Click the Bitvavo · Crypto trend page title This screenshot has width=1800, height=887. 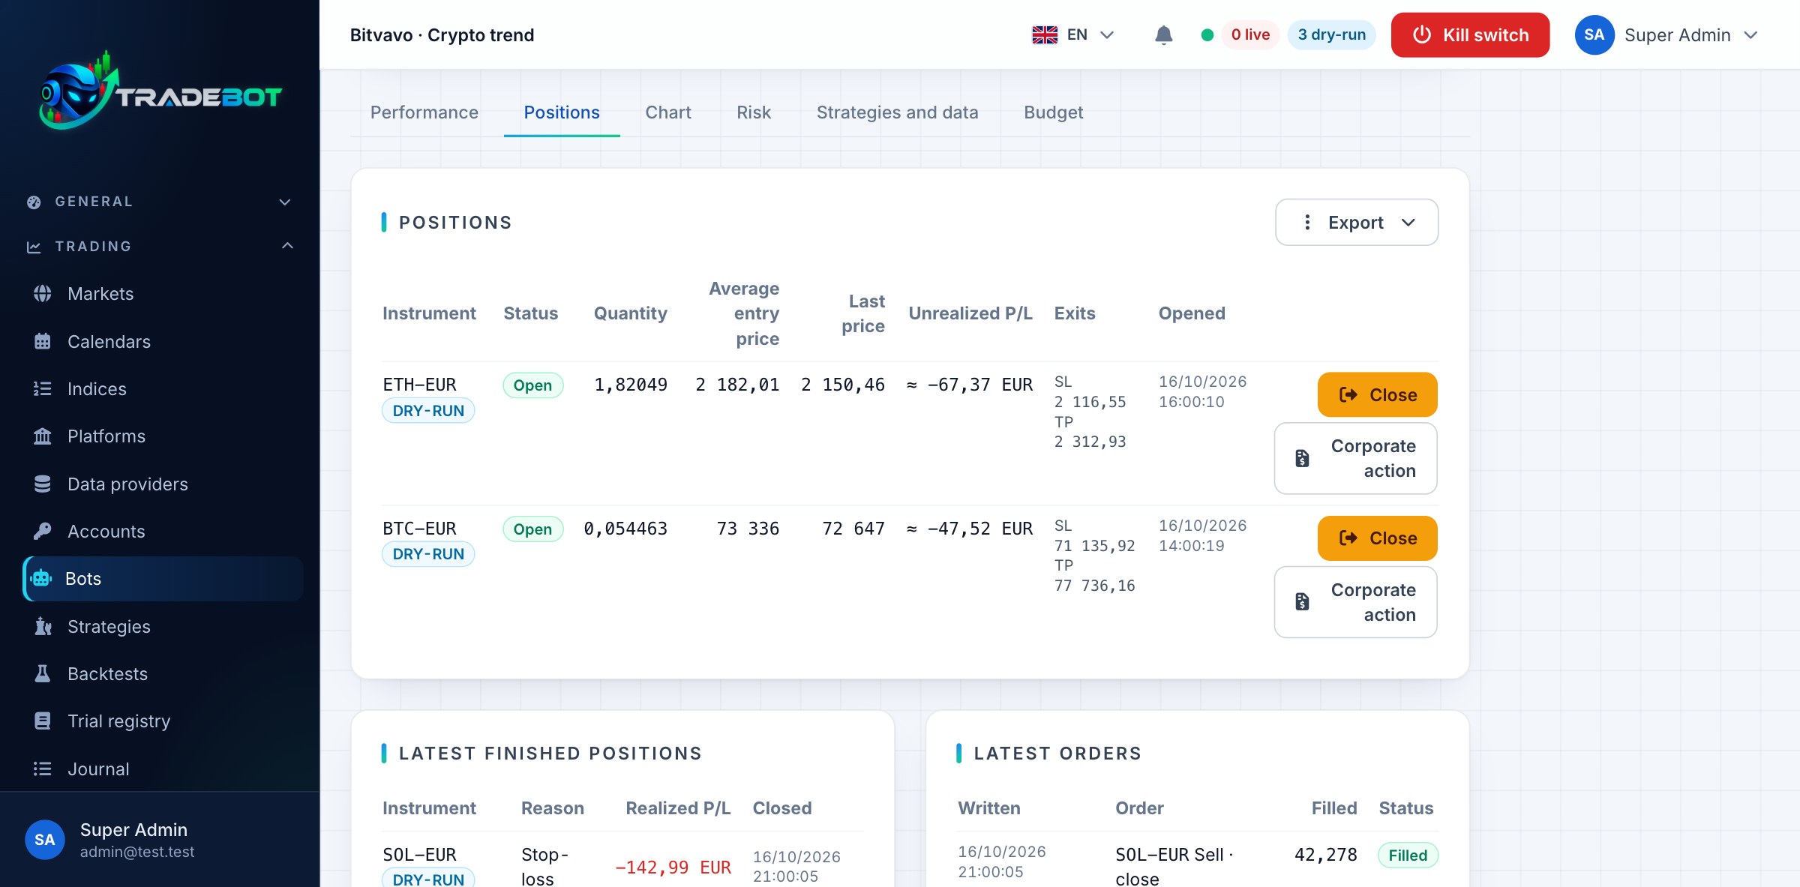click(x=442, y=35)
